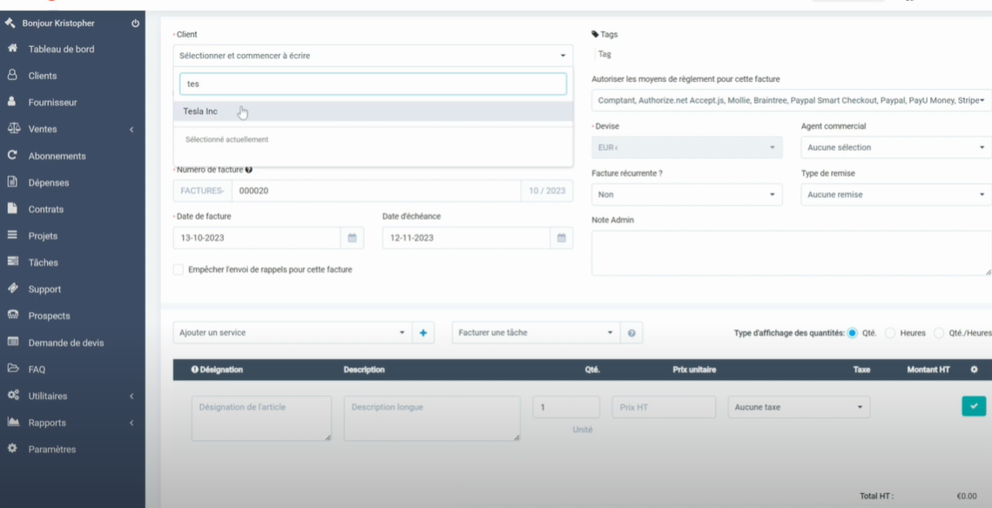Click the green checkmark to add item row
The image size is (992, 508).
coord(973,406)
